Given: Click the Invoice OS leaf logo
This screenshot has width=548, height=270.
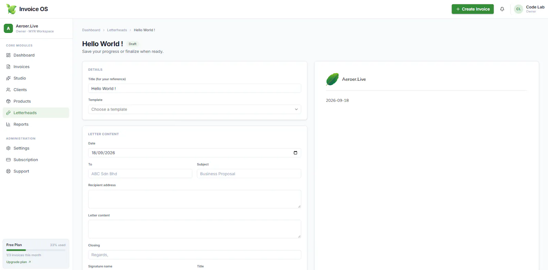Looking at the screenshot, I should click(x=11, y=9).
